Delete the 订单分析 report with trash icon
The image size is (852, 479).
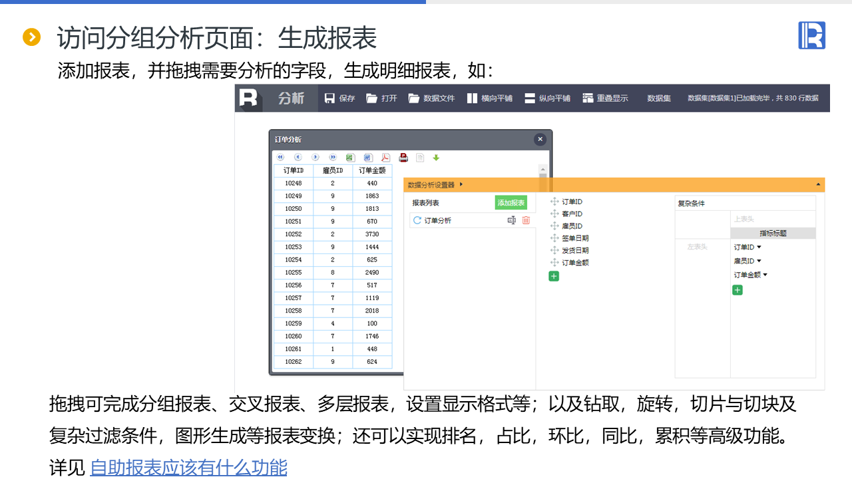tap(526, 220)
